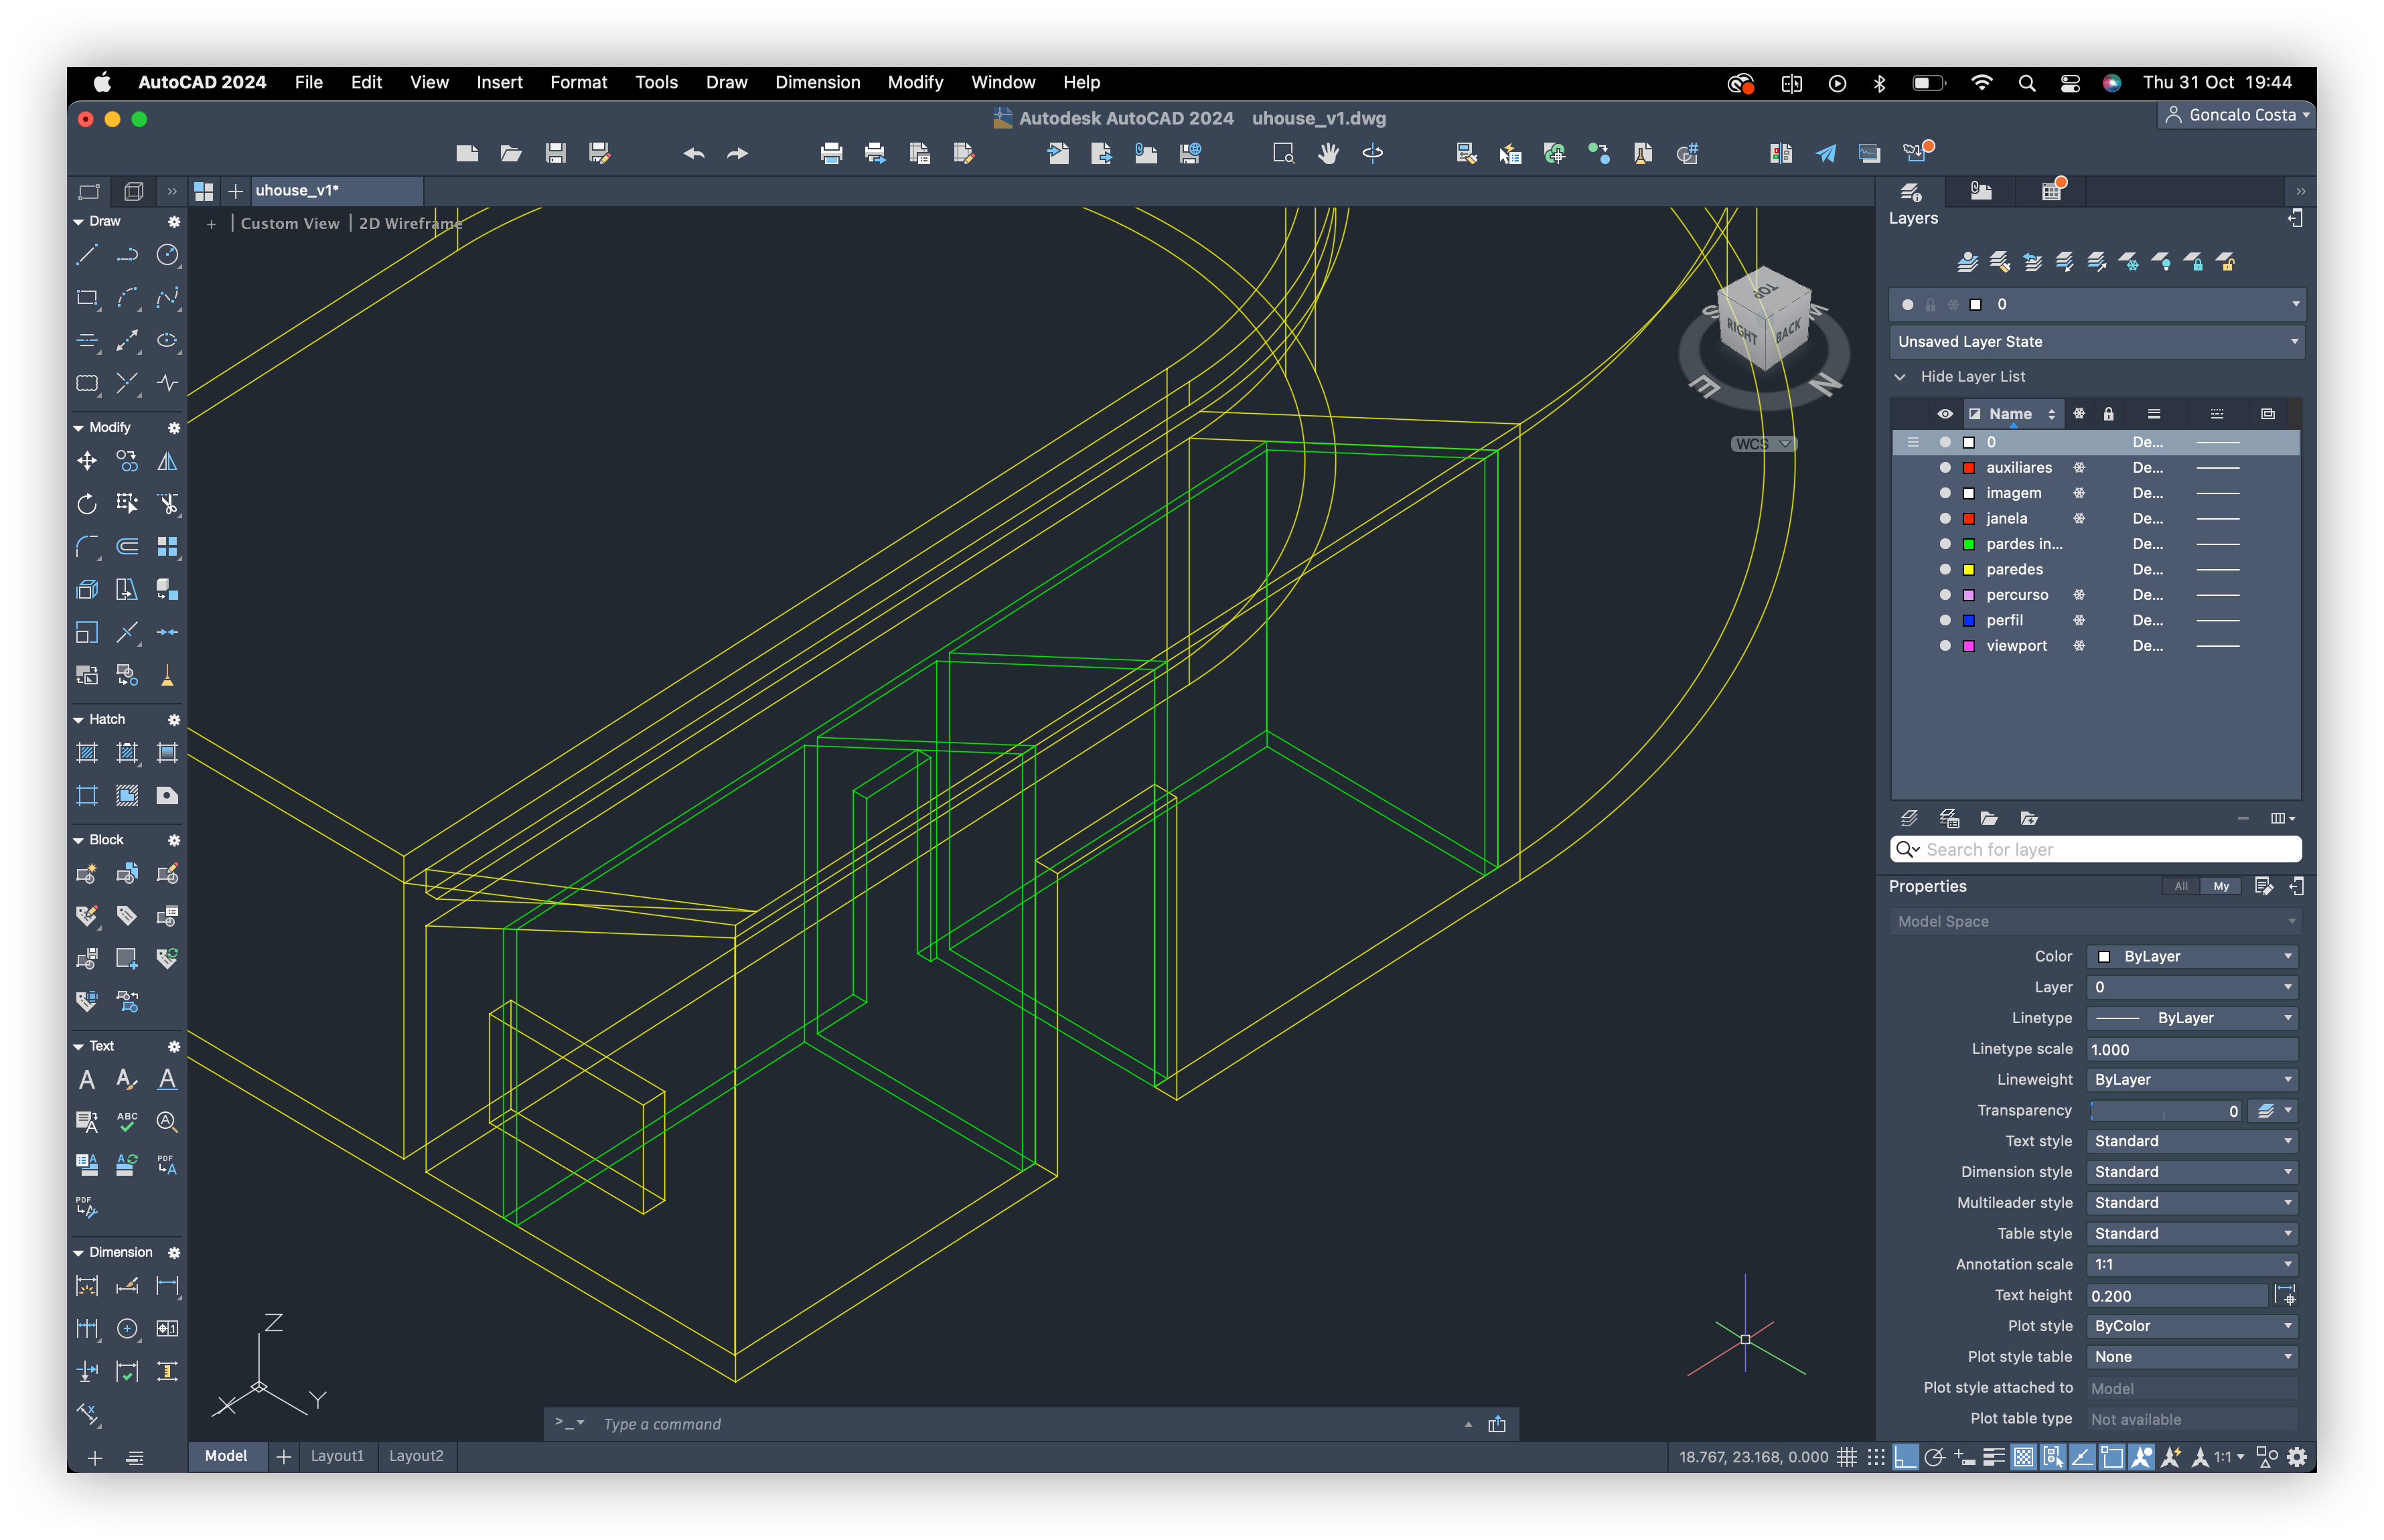This screenshot has height=1540, width=2384.
Task: Select the Rotate tool
Action: pyautogui.click(x=87, y=504)
